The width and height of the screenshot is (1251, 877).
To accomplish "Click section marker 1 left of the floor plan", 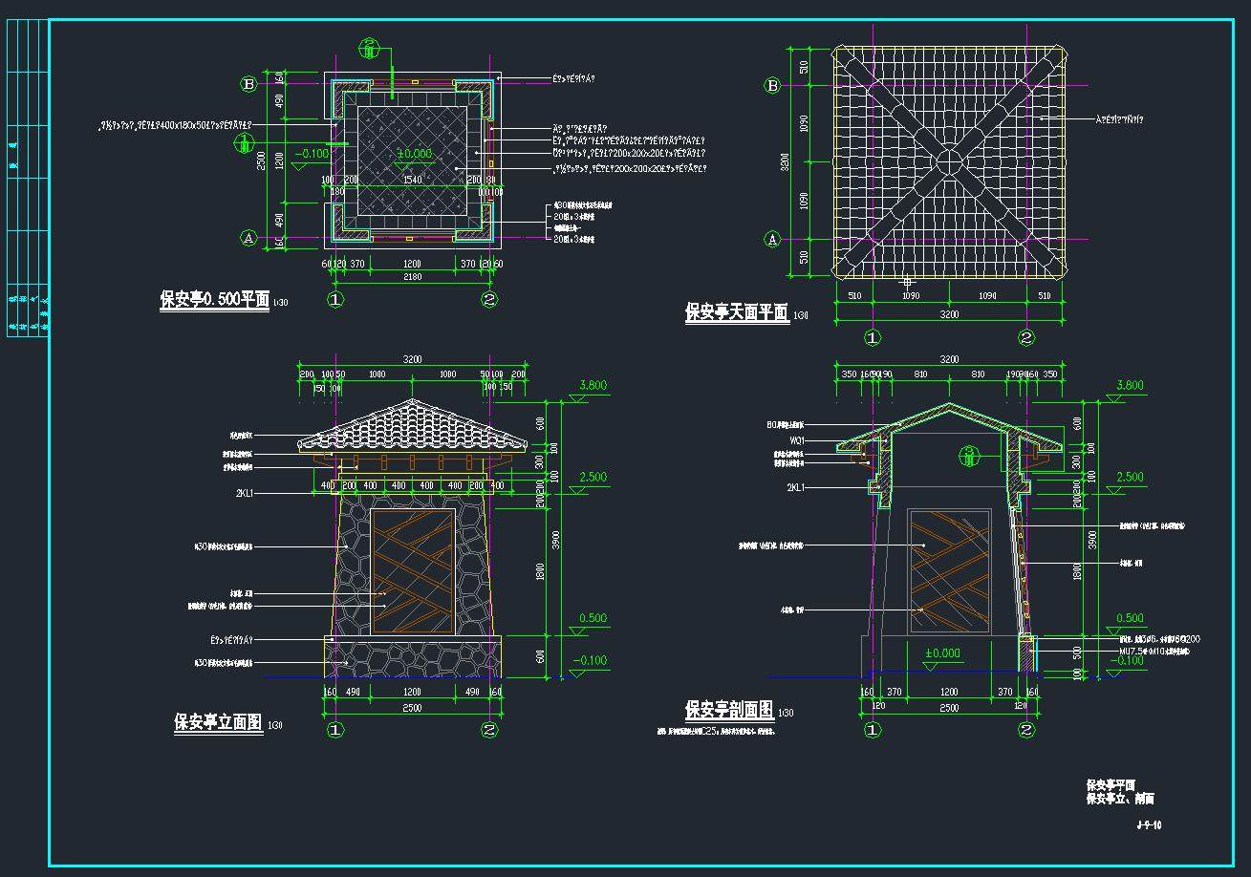I will click(x=245, y=143).
